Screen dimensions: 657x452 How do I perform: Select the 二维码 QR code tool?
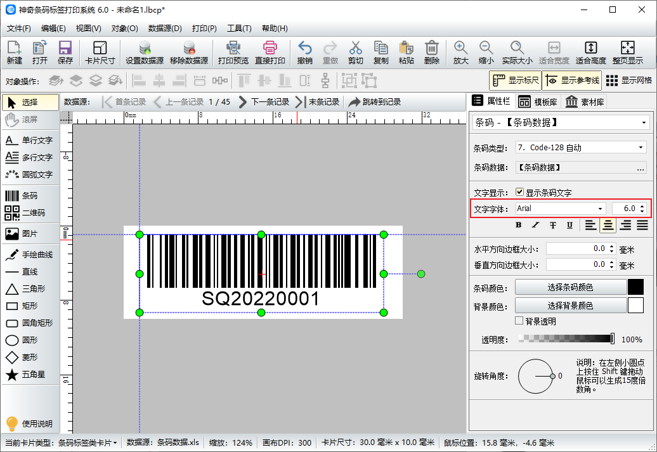click(30, 210)
